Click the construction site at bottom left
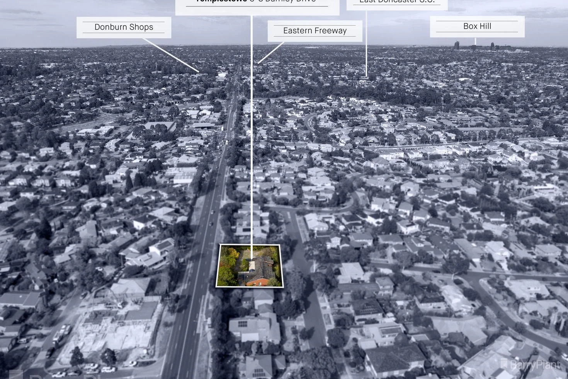The image size is (568, 379). click(x=112, y=333)
